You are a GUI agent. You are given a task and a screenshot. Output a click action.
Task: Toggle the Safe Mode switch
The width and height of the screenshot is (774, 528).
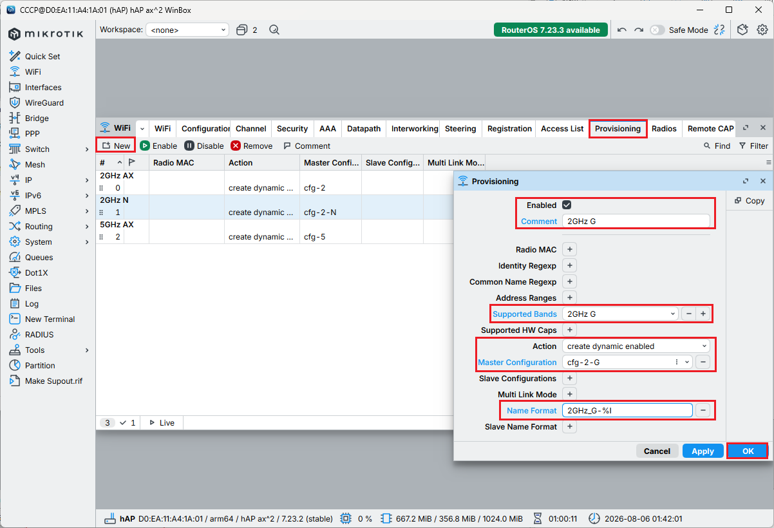(x=657, y=30)
